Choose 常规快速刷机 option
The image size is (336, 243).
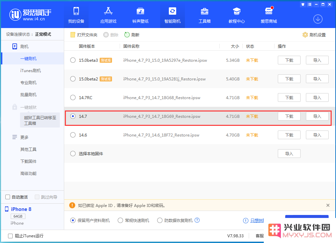pos(120,220)
